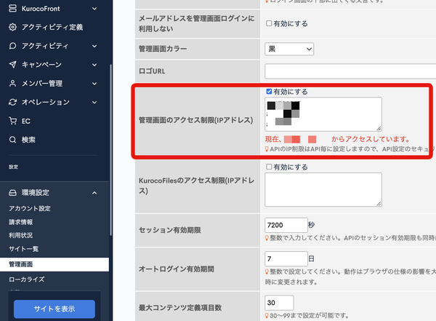Collapse the 環境設定 section chevron
Screen dimensions: 436x321
pyautogui.click(x=94, y=193)
